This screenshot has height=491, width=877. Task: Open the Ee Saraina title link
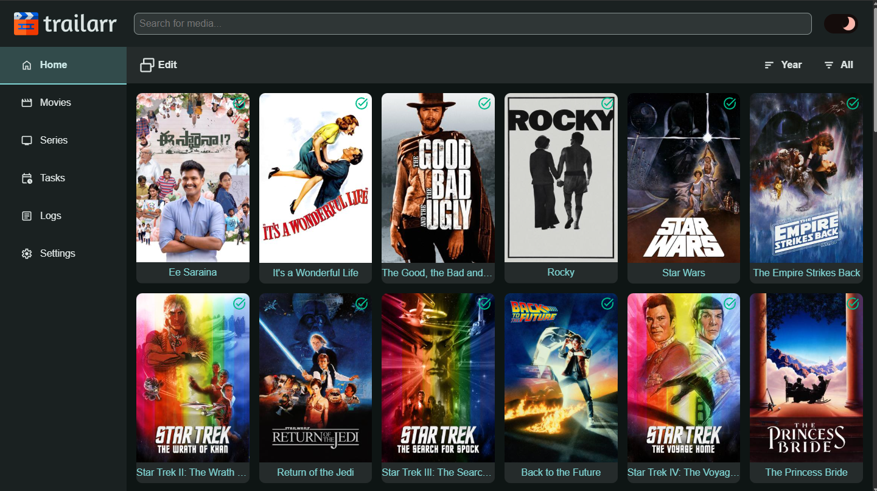tap(193, 273)
